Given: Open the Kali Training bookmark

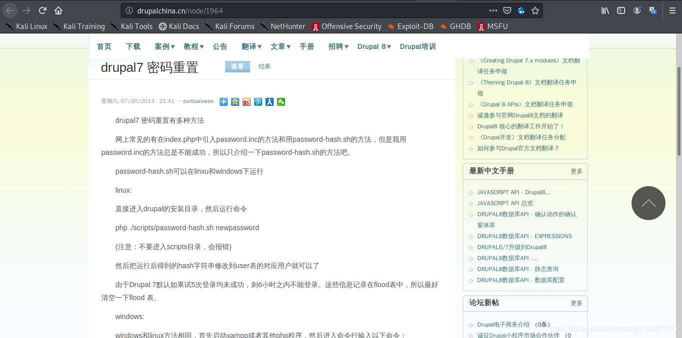Looking at the screenshot, I should click(79, 26).
